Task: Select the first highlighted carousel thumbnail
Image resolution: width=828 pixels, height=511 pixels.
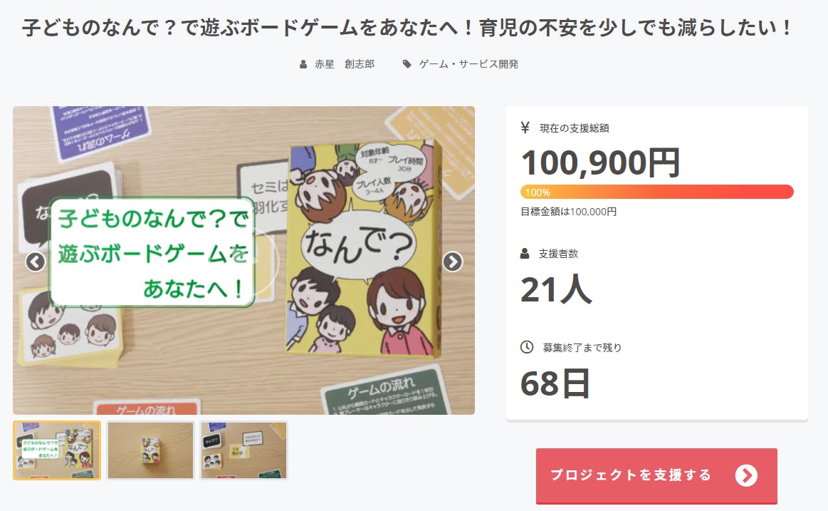Action: point(57,450)
